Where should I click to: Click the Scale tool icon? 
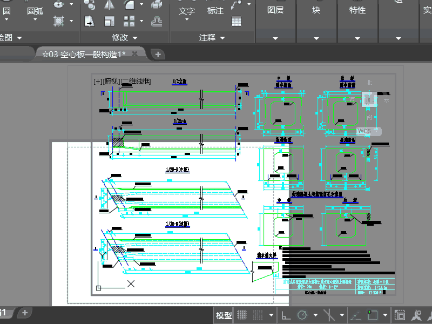pyautogui.click(x=109, y=21)
